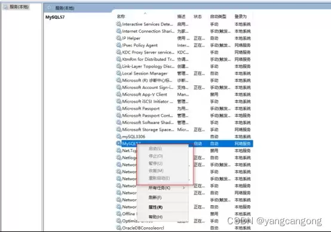Image resolution: width=331 pixels, height=232 pixels.
Task: Click the mySQL3306 service gear icon
Action: click(119, 137)
